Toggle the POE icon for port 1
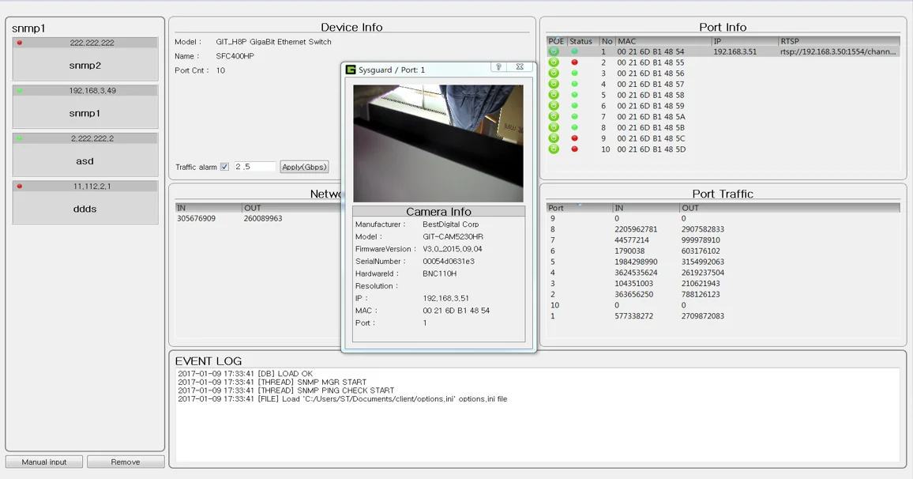The width and height of the screenshot is (913, 479). pos(553,51)
